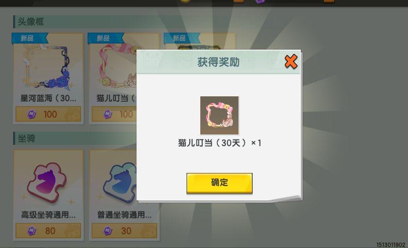Purchase 普通坐骑通用 for 30 gems
408x248 pixels.
pos(124,231)
